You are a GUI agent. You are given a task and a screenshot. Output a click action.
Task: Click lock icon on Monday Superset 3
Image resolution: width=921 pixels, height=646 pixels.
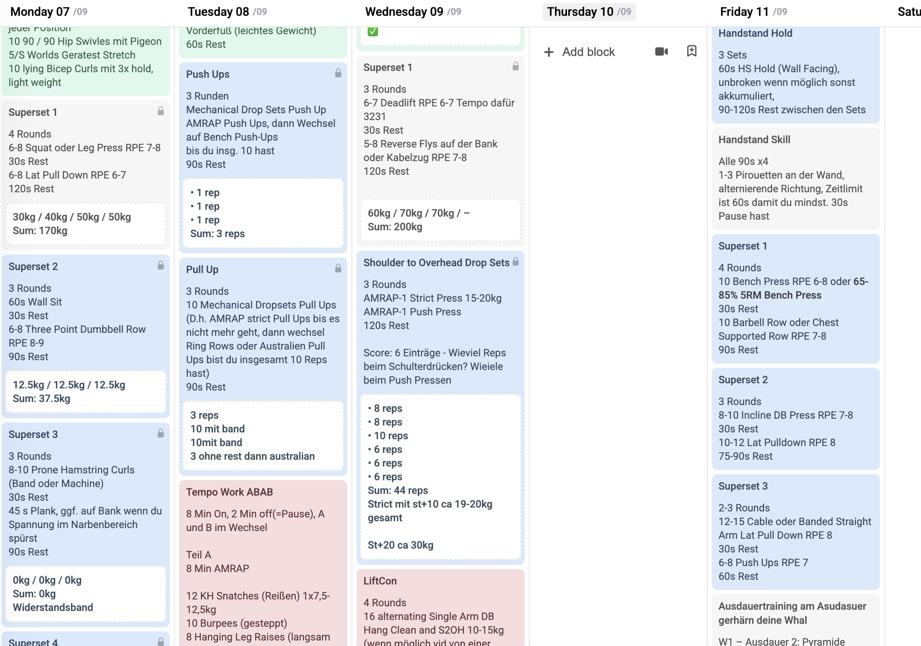tap(161, 433)
